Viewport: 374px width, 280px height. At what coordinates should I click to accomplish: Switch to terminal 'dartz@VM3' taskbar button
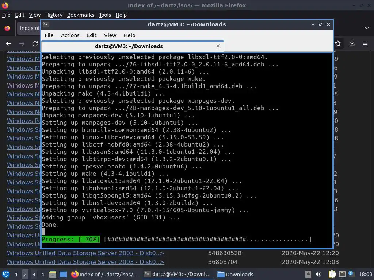tap(178, 274)
